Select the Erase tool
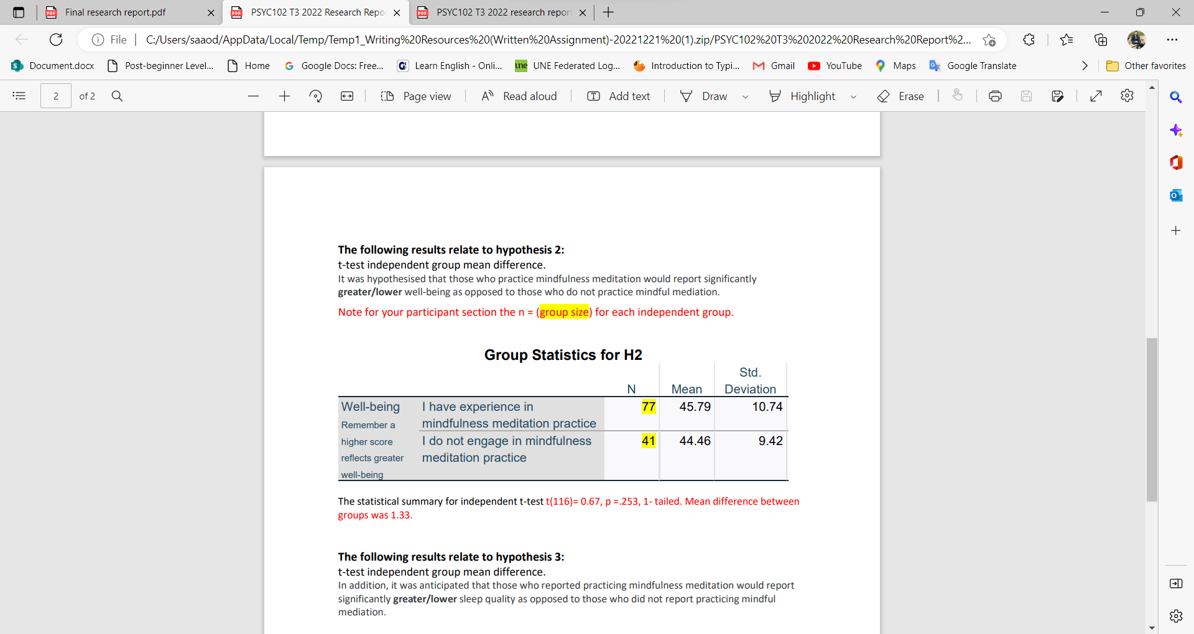The height and width of the screenshot is (634, 1194). coord(900,96)
